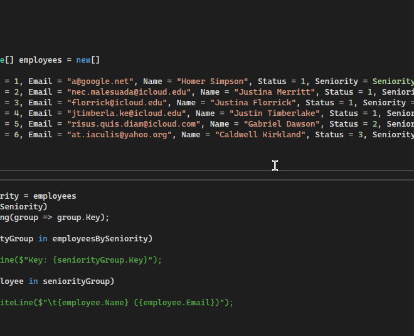Click "Status = 3" on the Caldwell Kirkland line

pyautogui.click(x=339, y=135)
